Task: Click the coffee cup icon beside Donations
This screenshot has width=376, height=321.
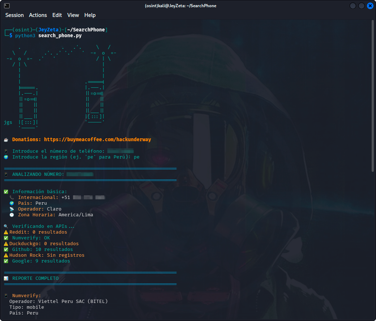Action: click(6, 140)
